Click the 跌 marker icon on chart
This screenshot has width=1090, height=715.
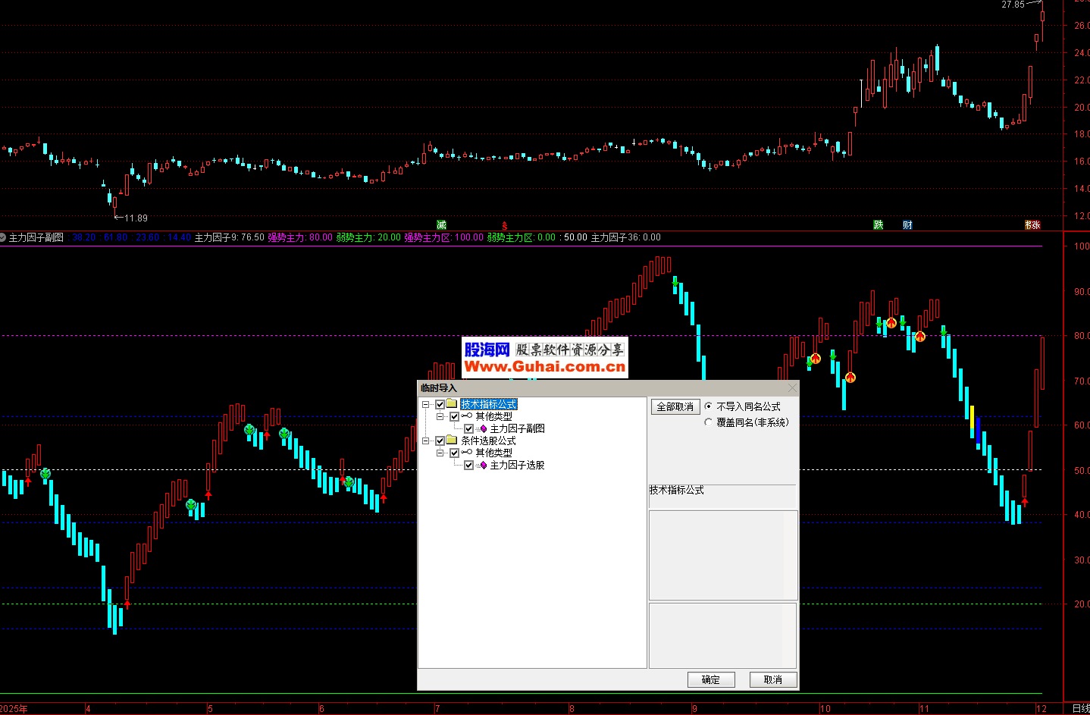(x=879, y=225)
